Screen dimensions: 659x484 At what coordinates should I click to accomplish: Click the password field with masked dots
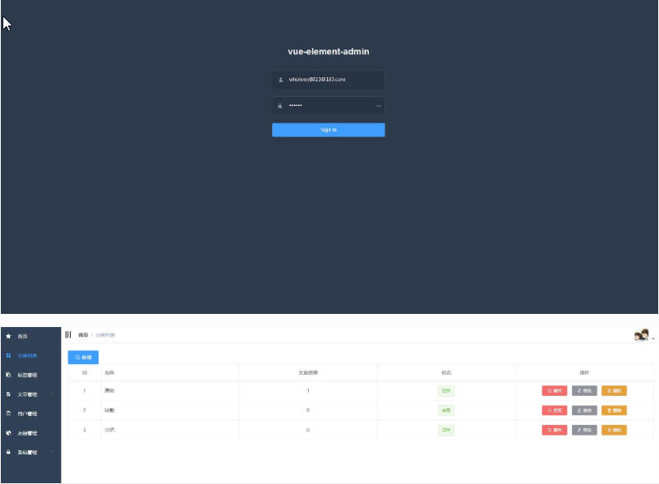pyautogui.click(x=328, y=105)
